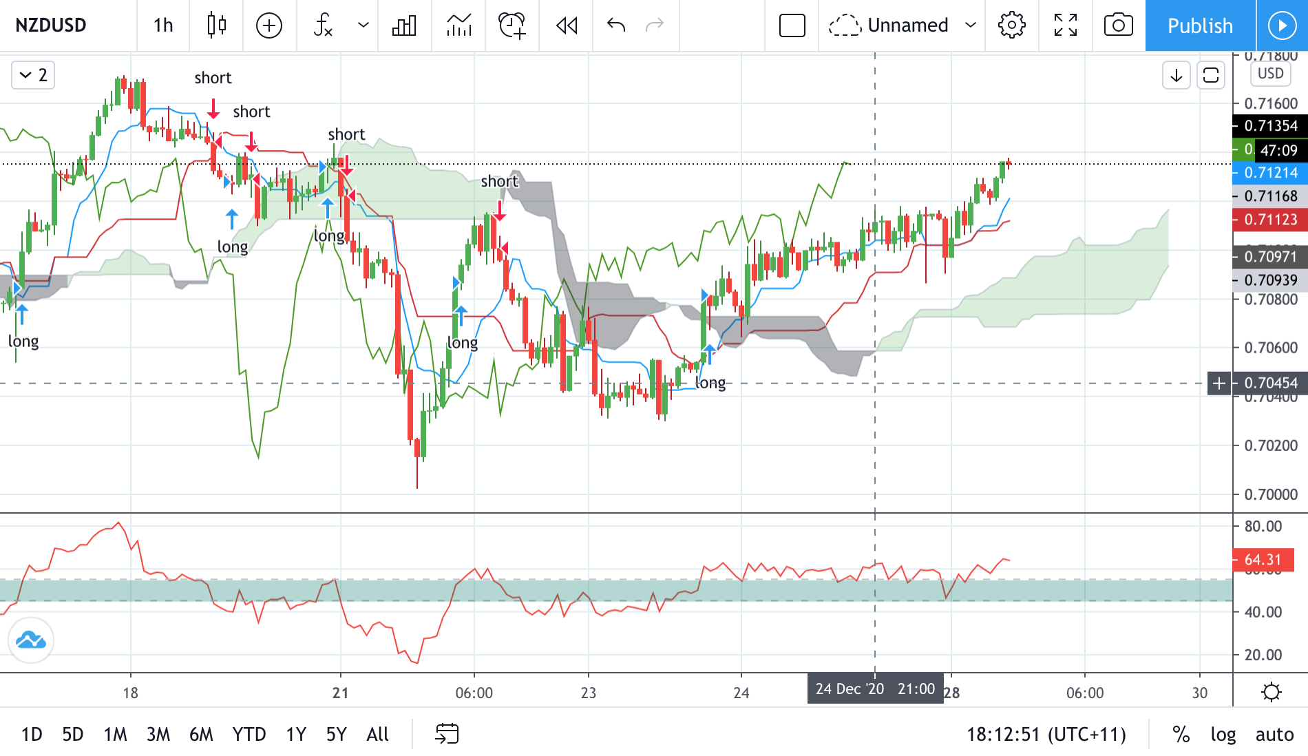
Task: Open the indicators fx menu
Action: (x=323, y=25)
